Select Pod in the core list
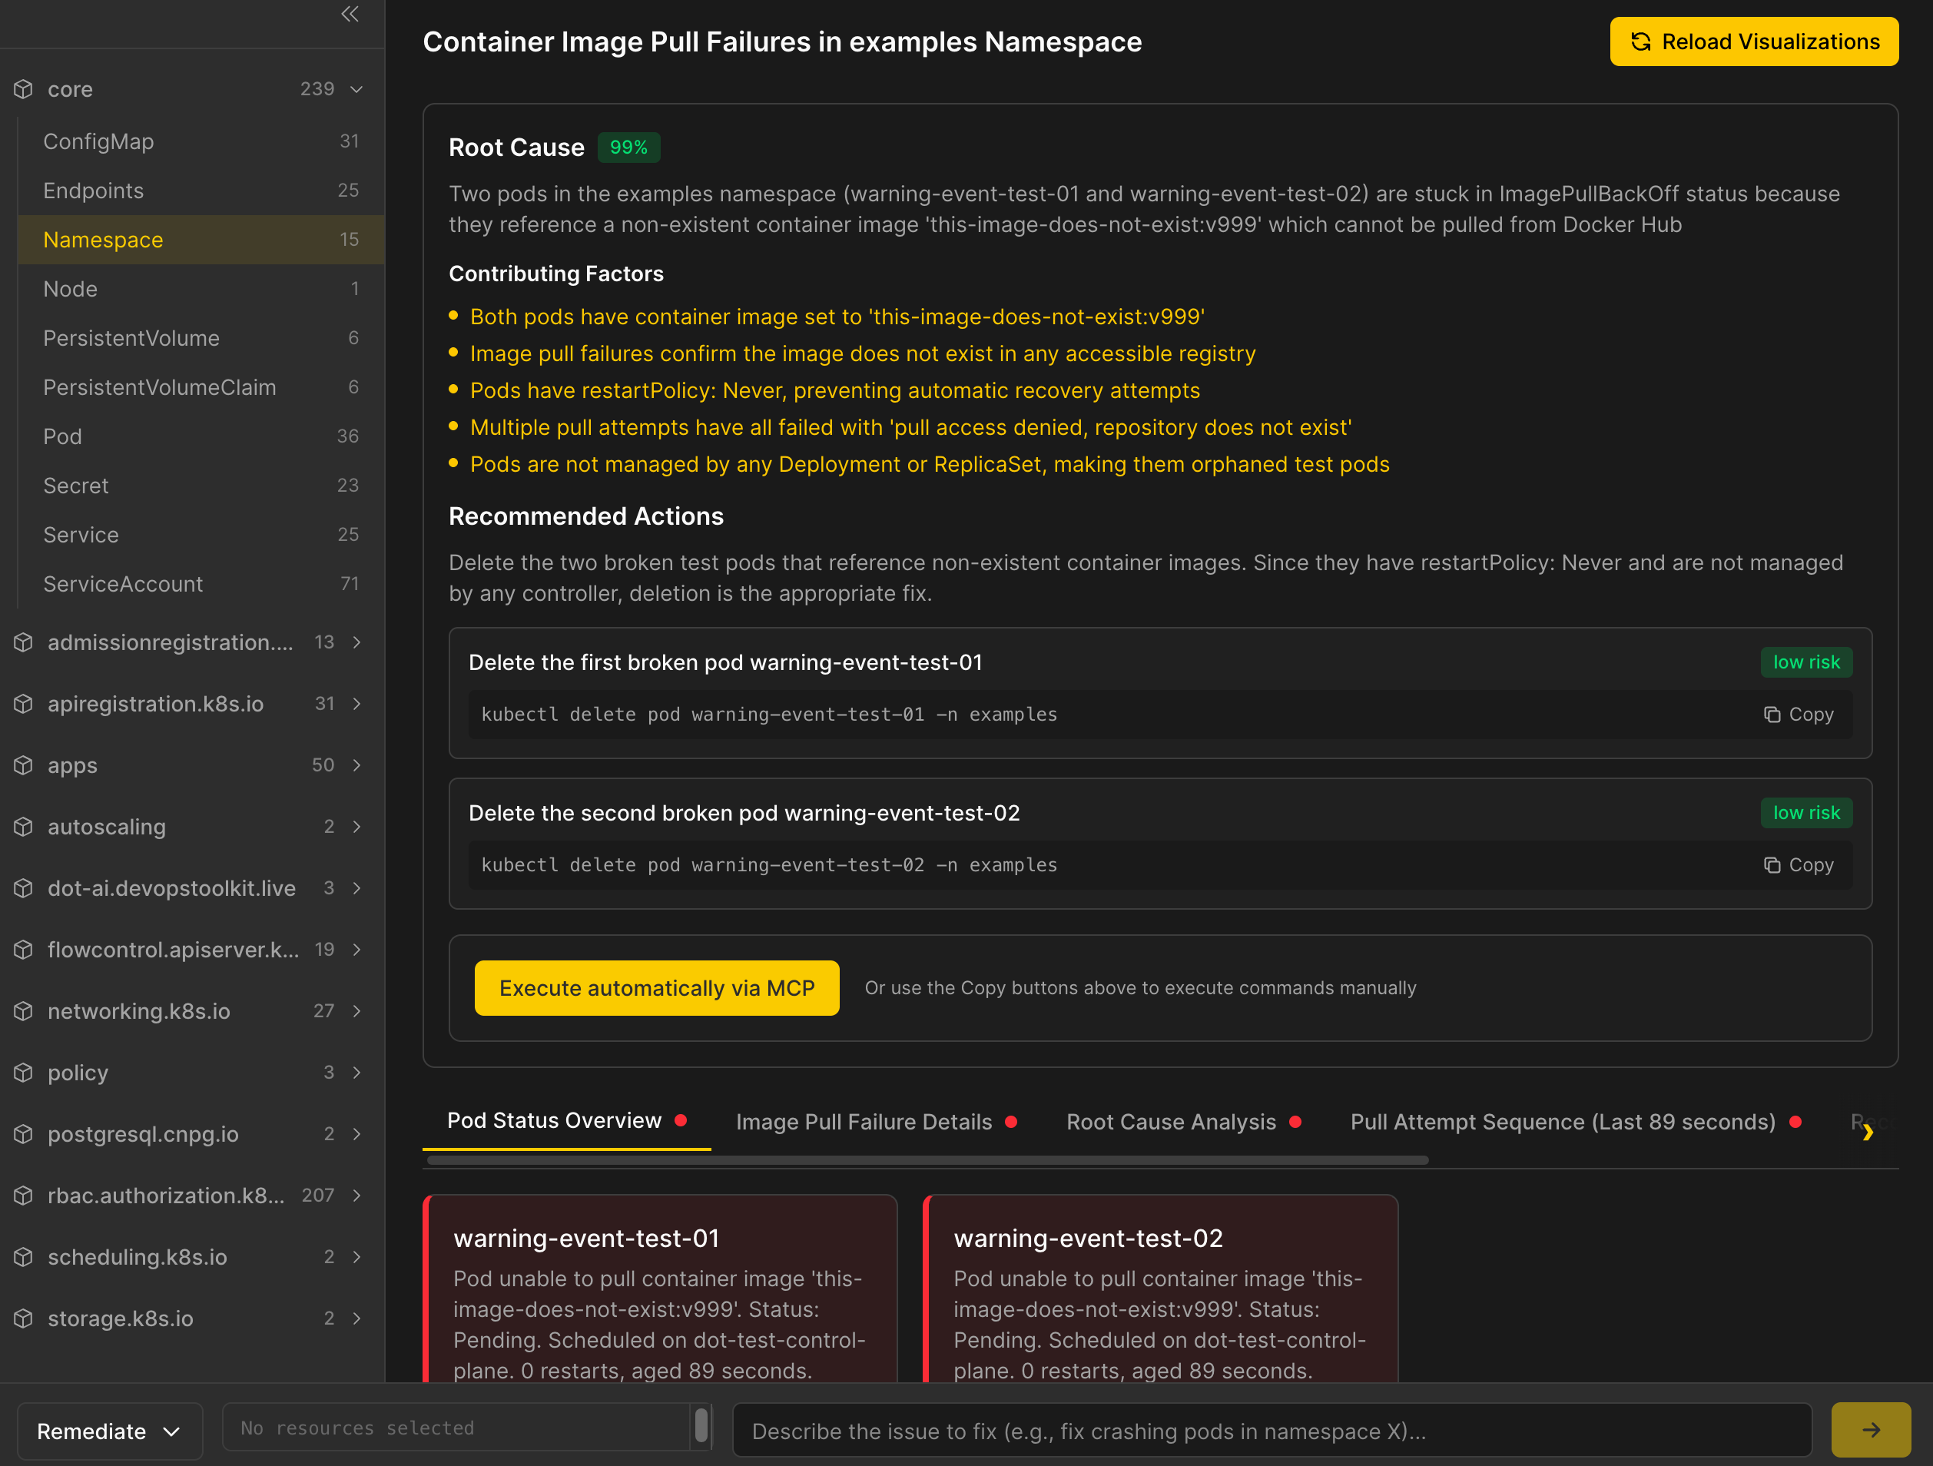This screenshot has height=1466, width=1933. (63, 436)
